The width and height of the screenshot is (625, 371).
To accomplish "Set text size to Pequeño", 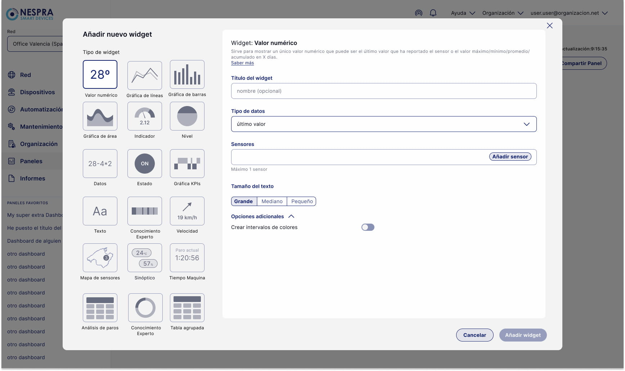I will coord(302,201).
